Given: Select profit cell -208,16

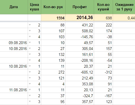Looking at the screenshot, I should 80,60.
